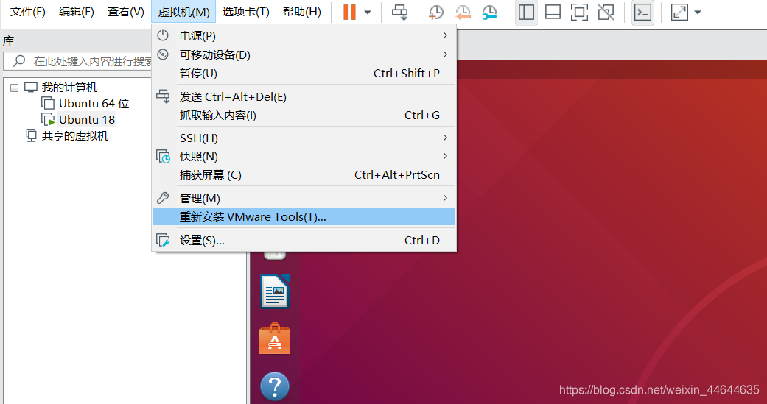Expand the SSH(H) submenu

(304, 138)
